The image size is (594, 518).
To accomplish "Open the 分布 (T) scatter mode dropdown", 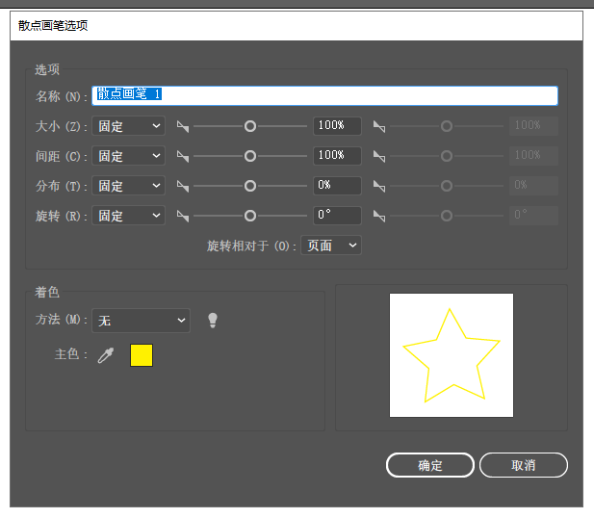I will coord(128,186).
